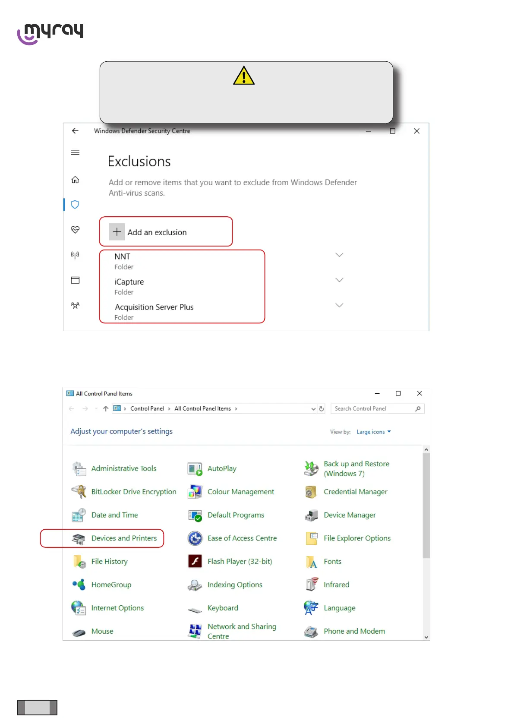Open Administrative Tools icon
This screenshot has height=727, width=514.
click(79, 469)
